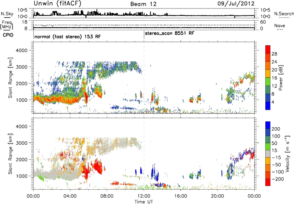This screenshot has height=204, width=294.
Task: Click the gray velocity band near 02:00
Action: click(x=54, y=175)
